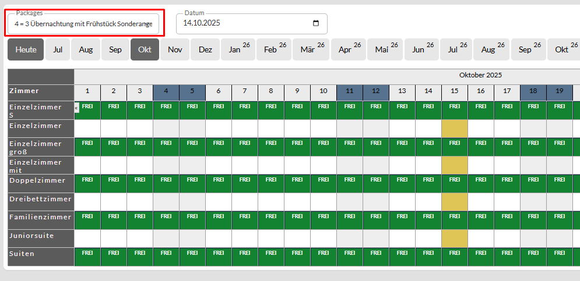Click the Zimmer column header
Viewport: 580px width, 281px height.
(x=40, y=91)
